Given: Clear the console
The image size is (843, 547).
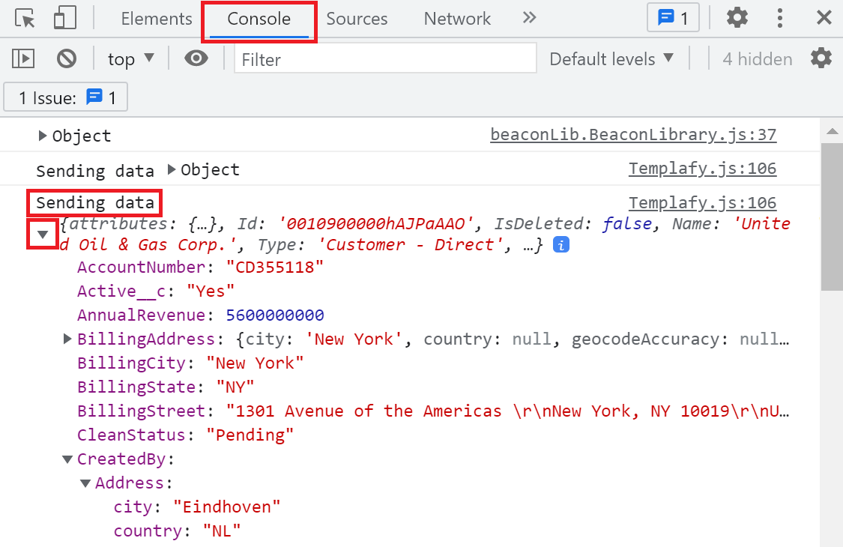Looking at the screenshot, I should 67,58.
